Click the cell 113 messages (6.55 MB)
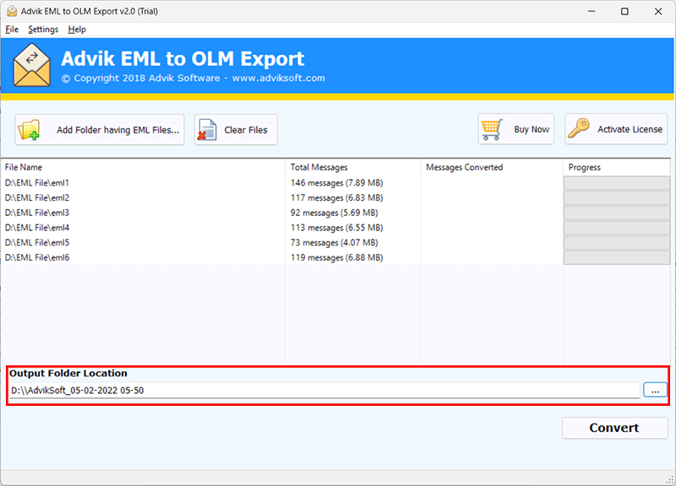 tap(336, 228)
